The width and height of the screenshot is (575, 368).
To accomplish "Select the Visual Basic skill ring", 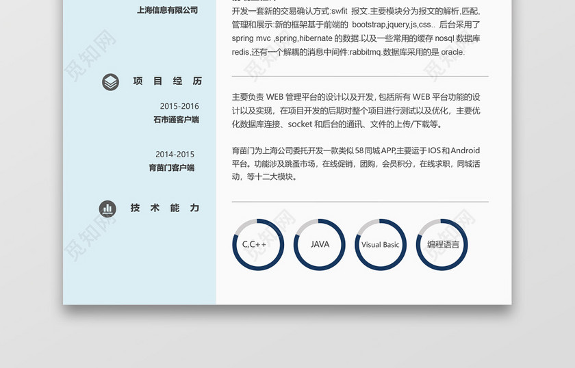I will click(381, 244).
